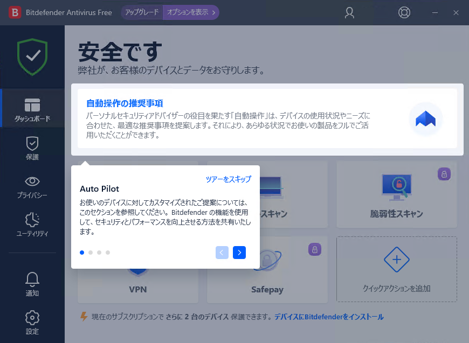The height and width of the screenshot is (343, 469).
Task: Open 自動操作の推奨事項 heading link
Action: pyautogui.click(x=125, y=103)
